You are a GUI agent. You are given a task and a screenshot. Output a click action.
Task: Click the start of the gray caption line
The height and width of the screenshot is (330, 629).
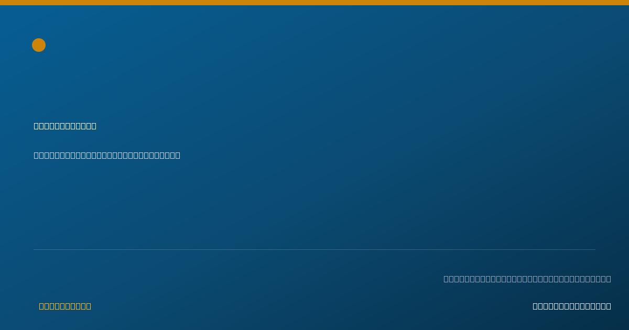[x=446, y=279]
